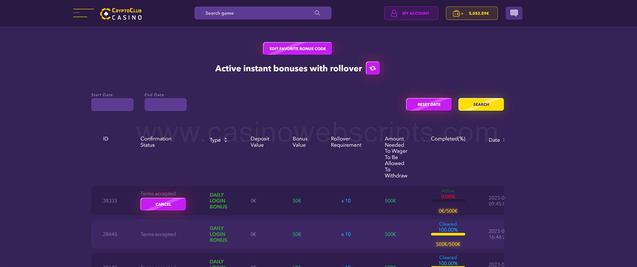Image resolution: width=637 pixels, height=267 pixels.
Task: Open the End Date field
Action: (x=166, y=104)
